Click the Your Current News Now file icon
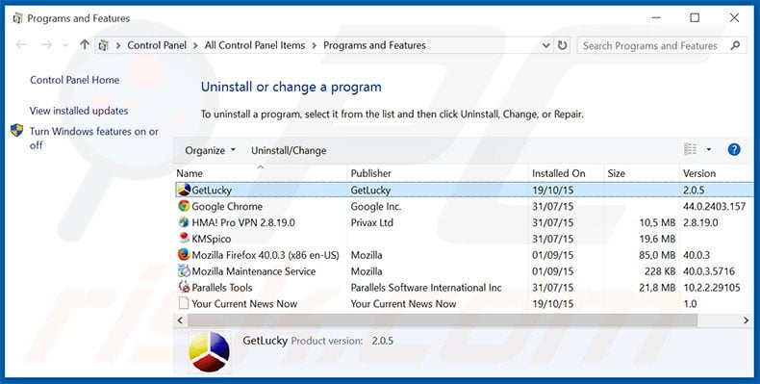 click(x=184, y=303)
